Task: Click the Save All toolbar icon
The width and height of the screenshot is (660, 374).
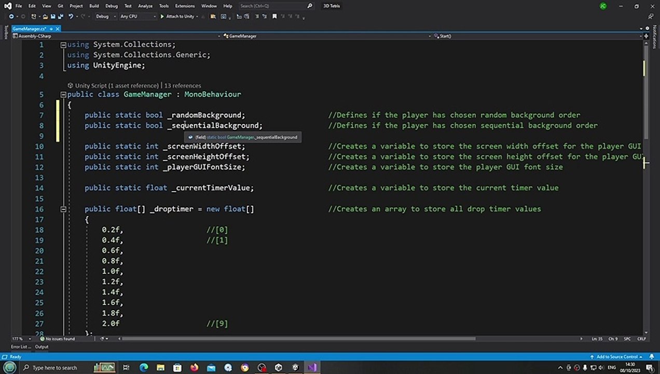Action: 60,17
